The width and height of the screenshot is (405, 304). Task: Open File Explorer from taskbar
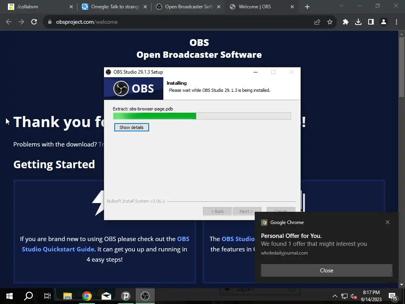pos(67,296)
